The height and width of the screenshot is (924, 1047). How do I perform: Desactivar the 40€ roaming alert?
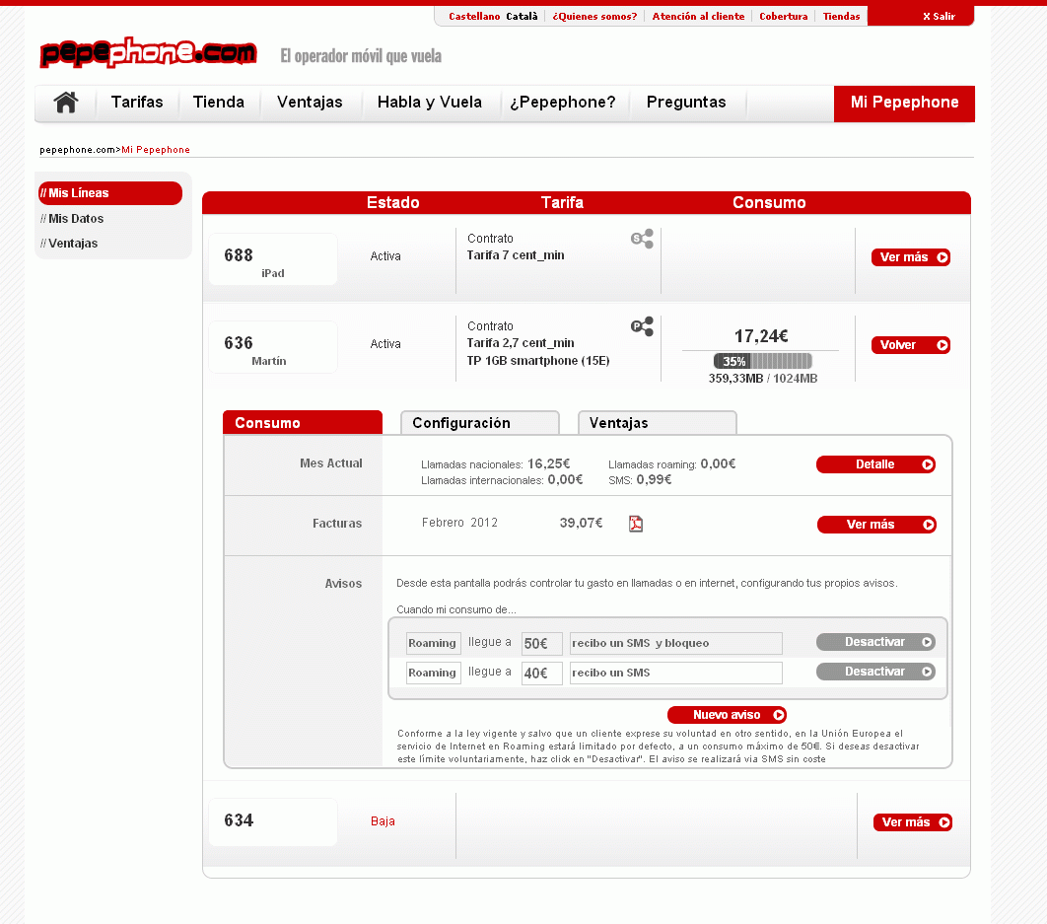point(875,672)
